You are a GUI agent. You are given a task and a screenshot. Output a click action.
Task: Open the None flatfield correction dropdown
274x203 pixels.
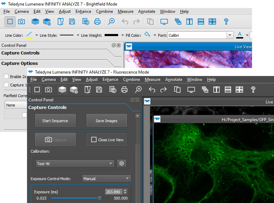(16, 105)
